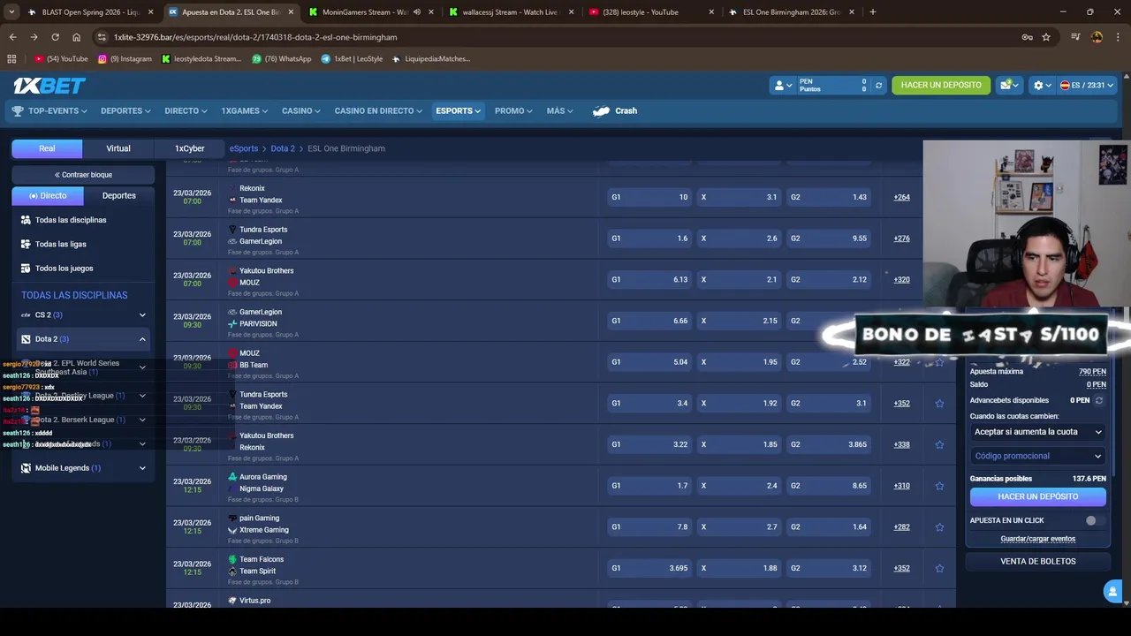
Task: Click the 1XBET logo
Action: 49,86
